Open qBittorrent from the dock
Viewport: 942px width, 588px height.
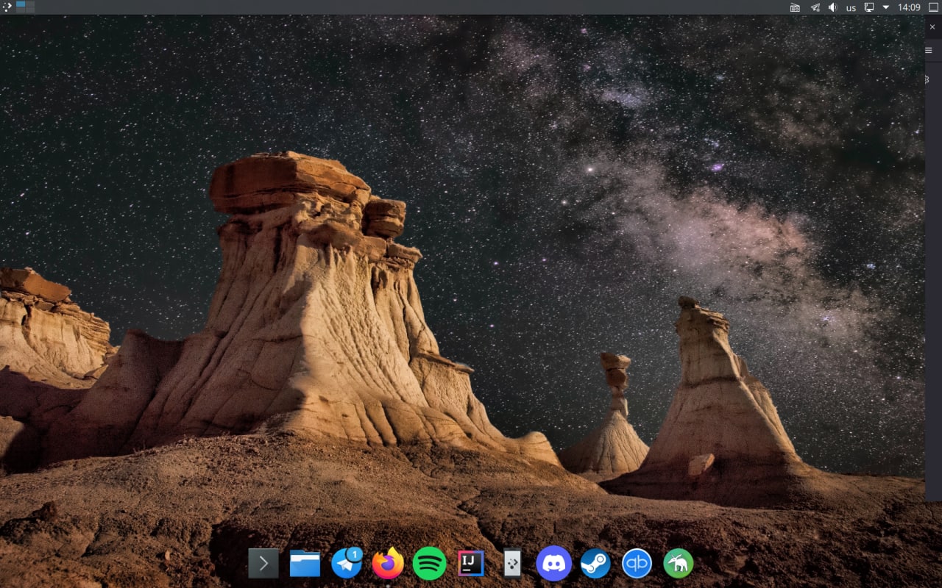point(637,564)
